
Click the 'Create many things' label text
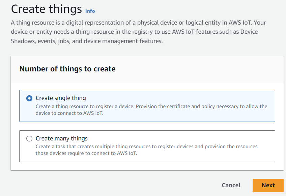tap(62, 139)
